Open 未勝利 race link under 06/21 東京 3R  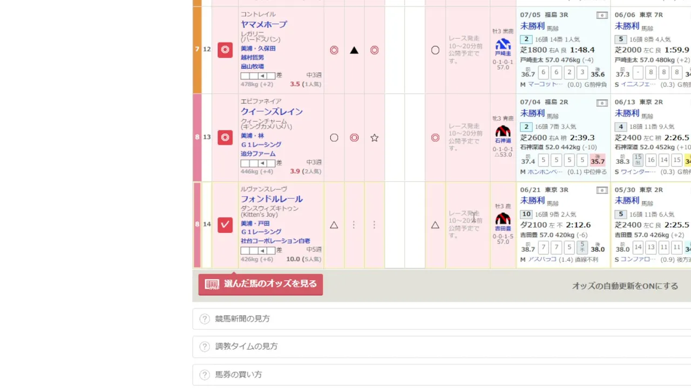click(532, 200)
